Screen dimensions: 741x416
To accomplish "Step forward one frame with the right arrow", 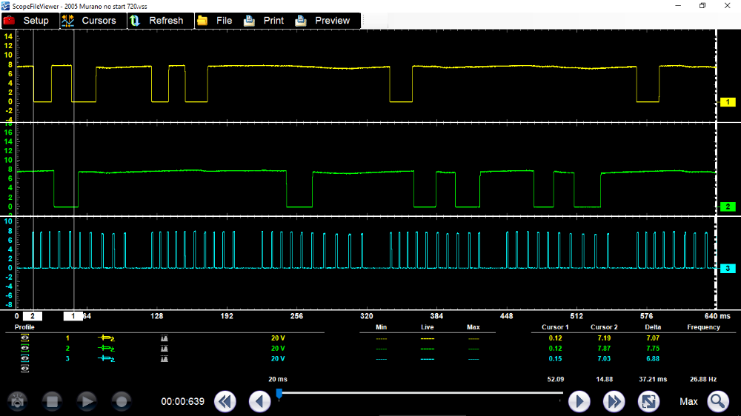I will [579, 401].
